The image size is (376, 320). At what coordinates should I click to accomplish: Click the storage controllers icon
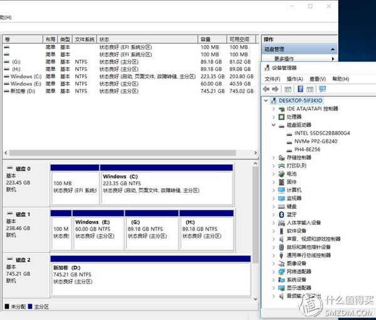click(281, 158)
